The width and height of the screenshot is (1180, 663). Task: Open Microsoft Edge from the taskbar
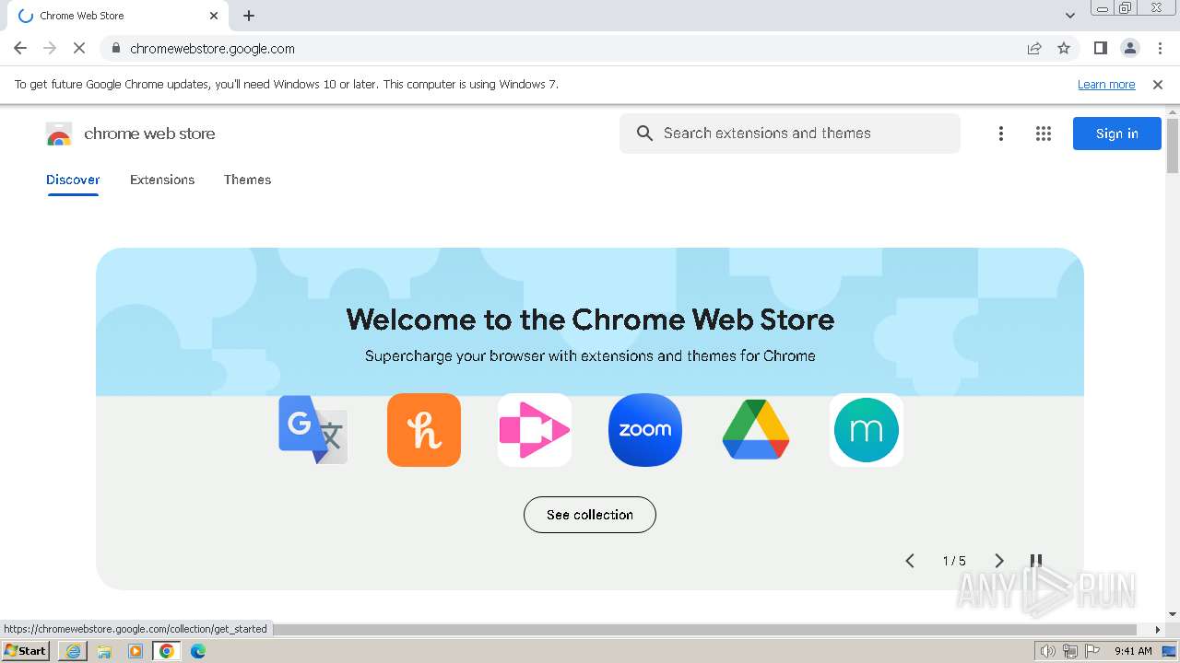(198, 651)
